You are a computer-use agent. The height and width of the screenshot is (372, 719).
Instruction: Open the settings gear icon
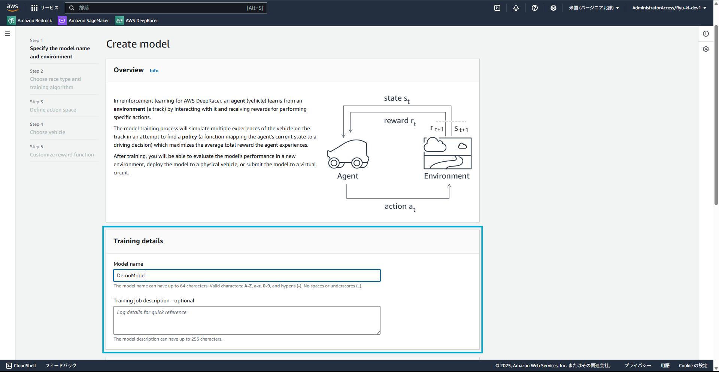click(x=553, y=8)
